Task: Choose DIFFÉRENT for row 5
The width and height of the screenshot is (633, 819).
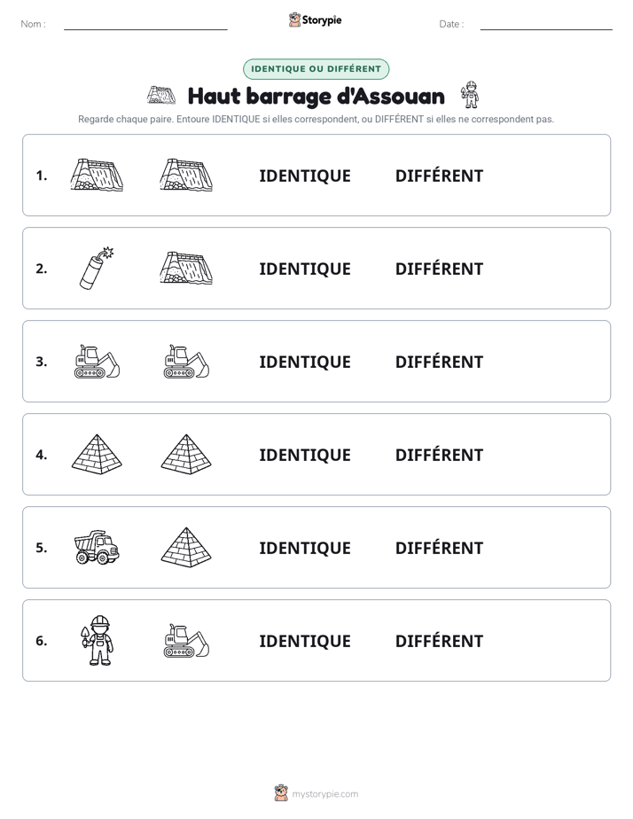Action: [439, 548]
